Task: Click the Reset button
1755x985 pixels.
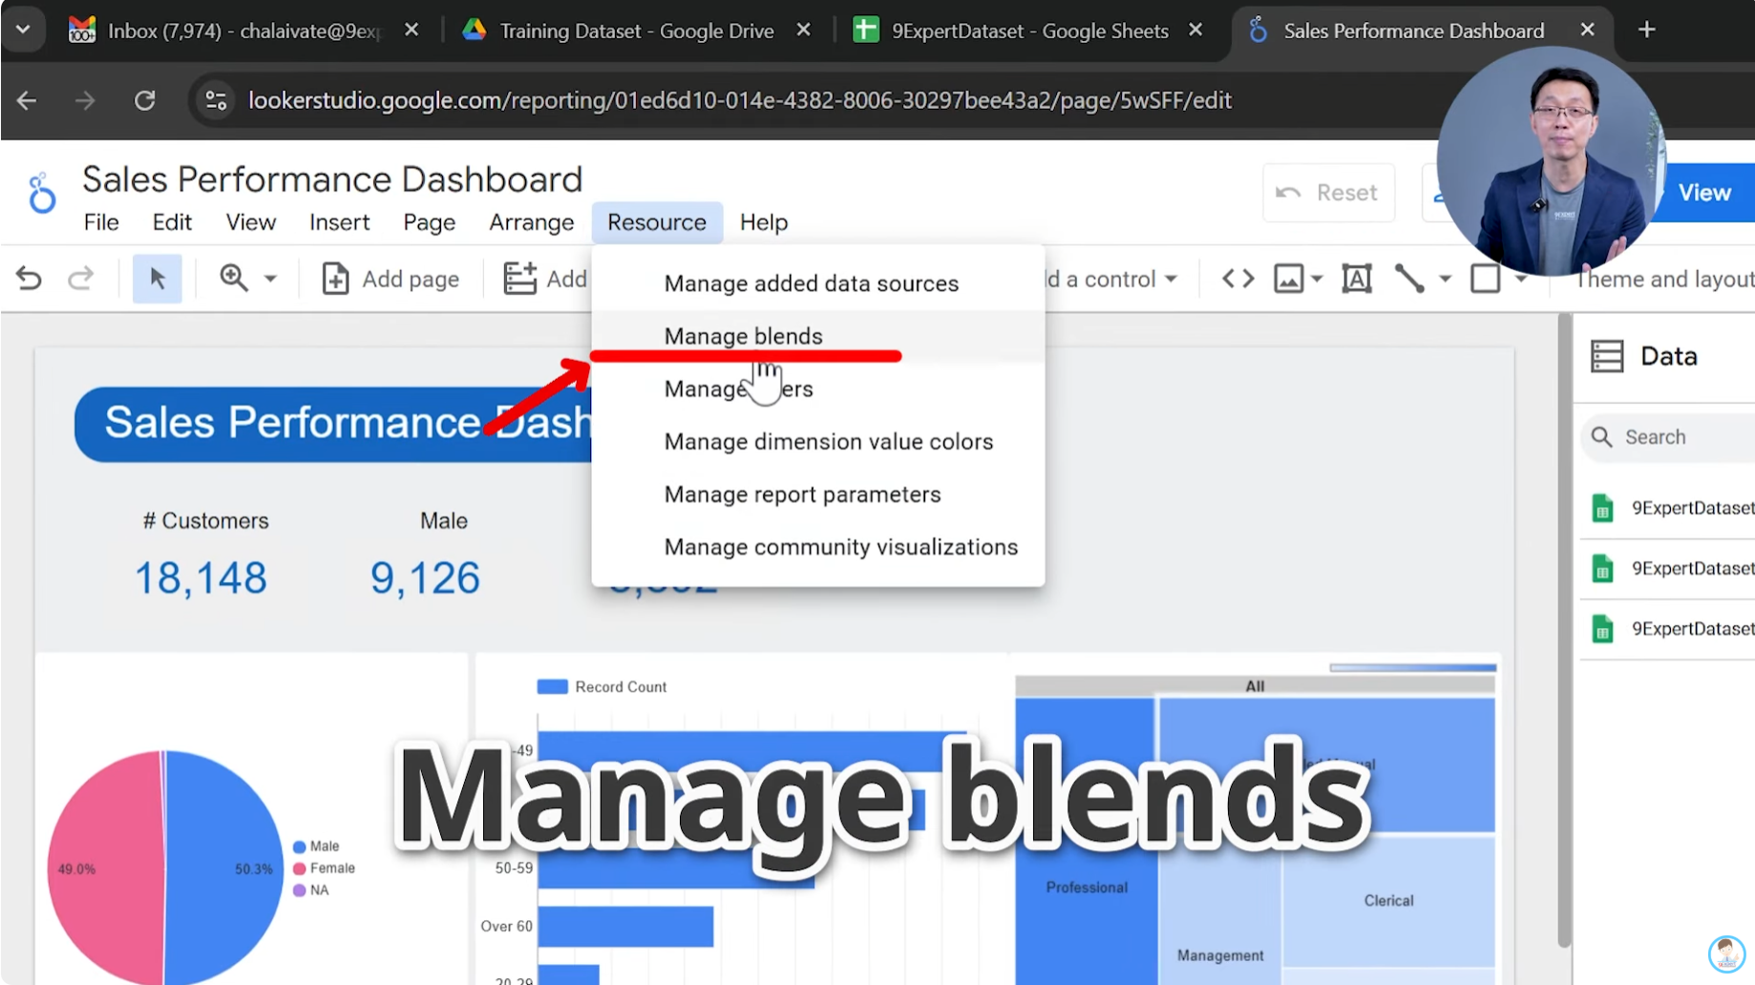Action: click(x=1328, y=192)
